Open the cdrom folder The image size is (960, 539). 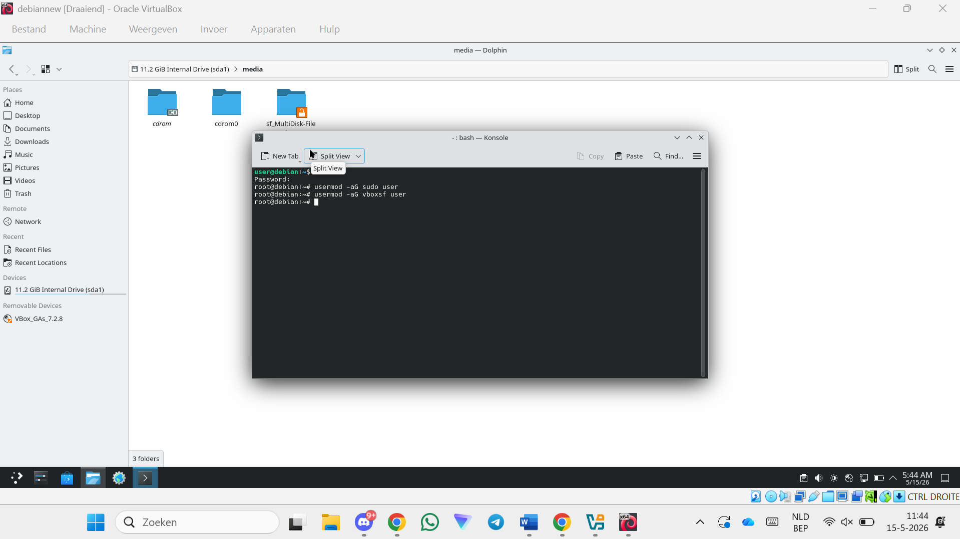pos(162,108)
